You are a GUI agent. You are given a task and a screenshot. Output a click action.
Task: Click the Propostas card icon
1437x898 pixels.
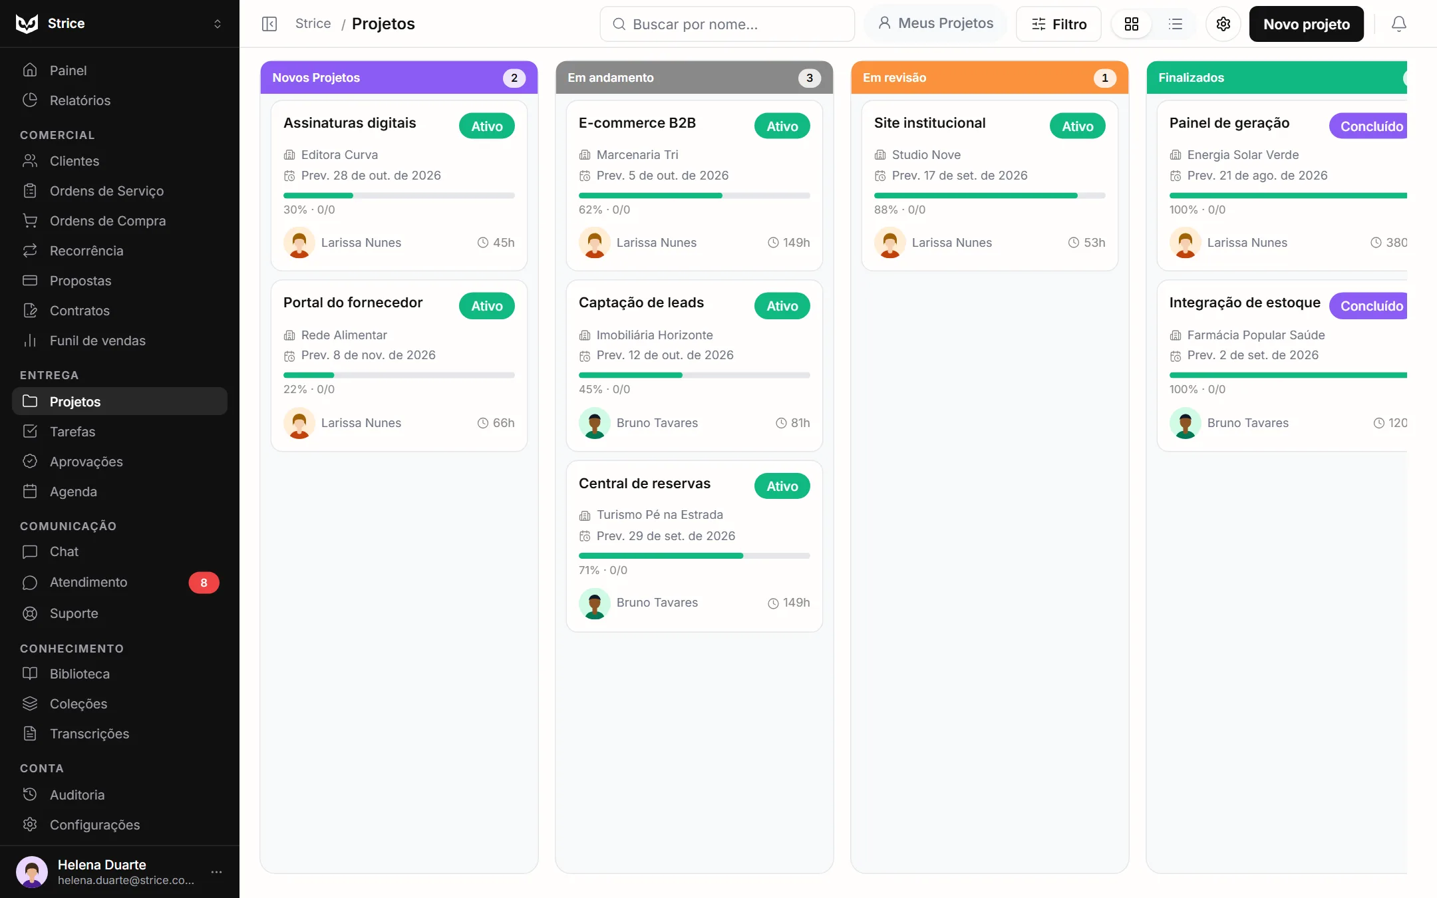(30, 280)
